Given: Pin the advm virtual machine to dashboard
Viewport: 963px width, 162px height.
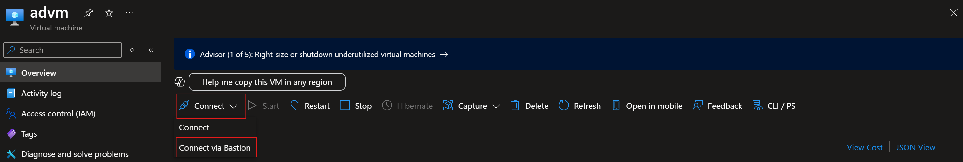Looking at the screenshot, I should 88,13.
